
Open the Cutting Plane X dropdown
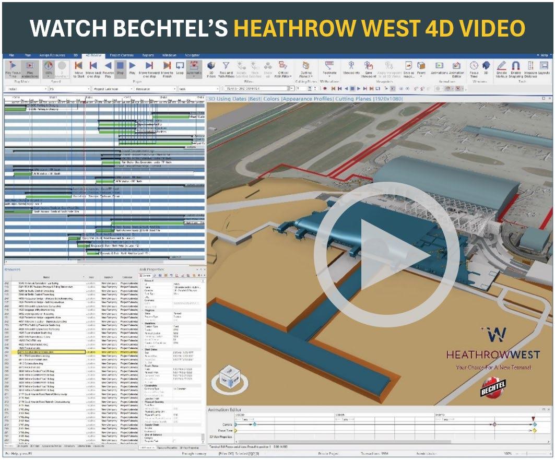(x=306, y=69)
